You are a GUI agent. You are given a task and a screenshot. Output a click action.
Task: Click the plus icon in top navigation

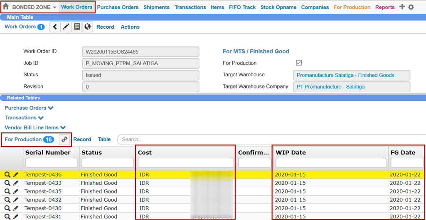pos(402,7)
